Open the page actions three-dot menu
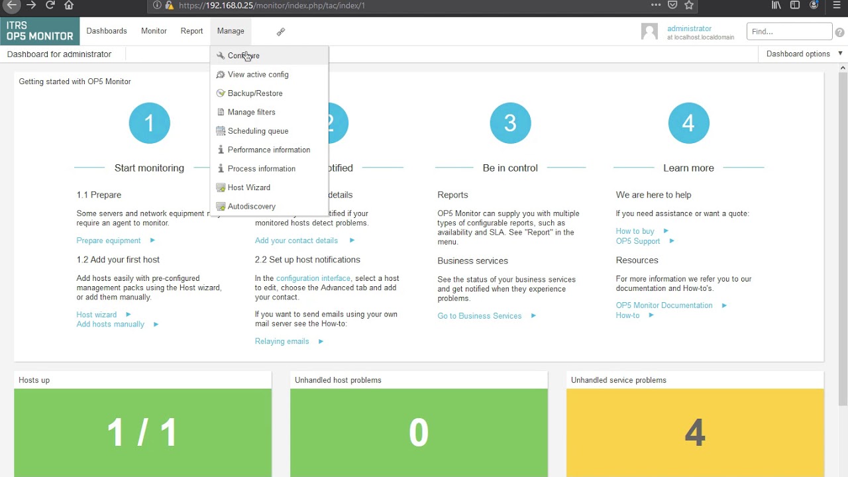Image resolution: width=848 pixels, height=477 pixels. tap(656, 5)
